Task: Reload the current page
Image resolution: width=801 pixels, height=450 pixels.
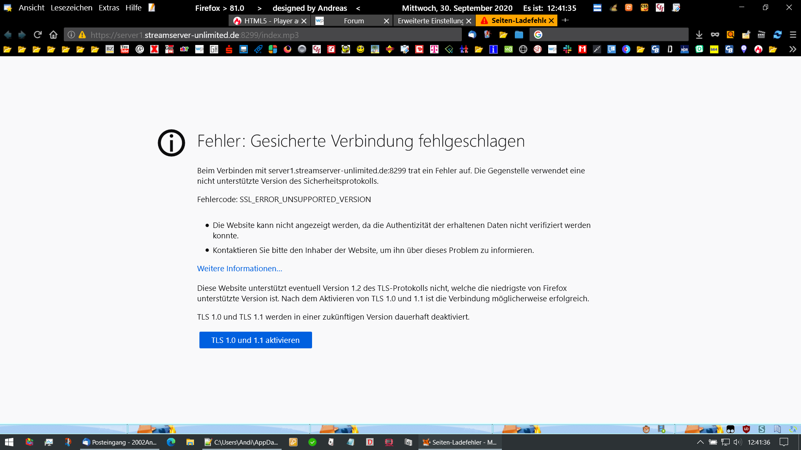Action: [38, 35]
